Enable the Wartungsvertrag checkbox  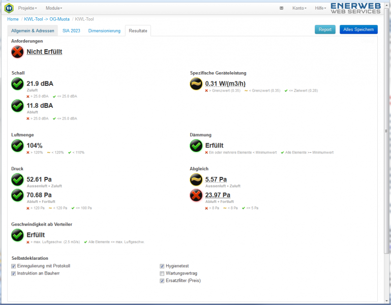(162, 273)
